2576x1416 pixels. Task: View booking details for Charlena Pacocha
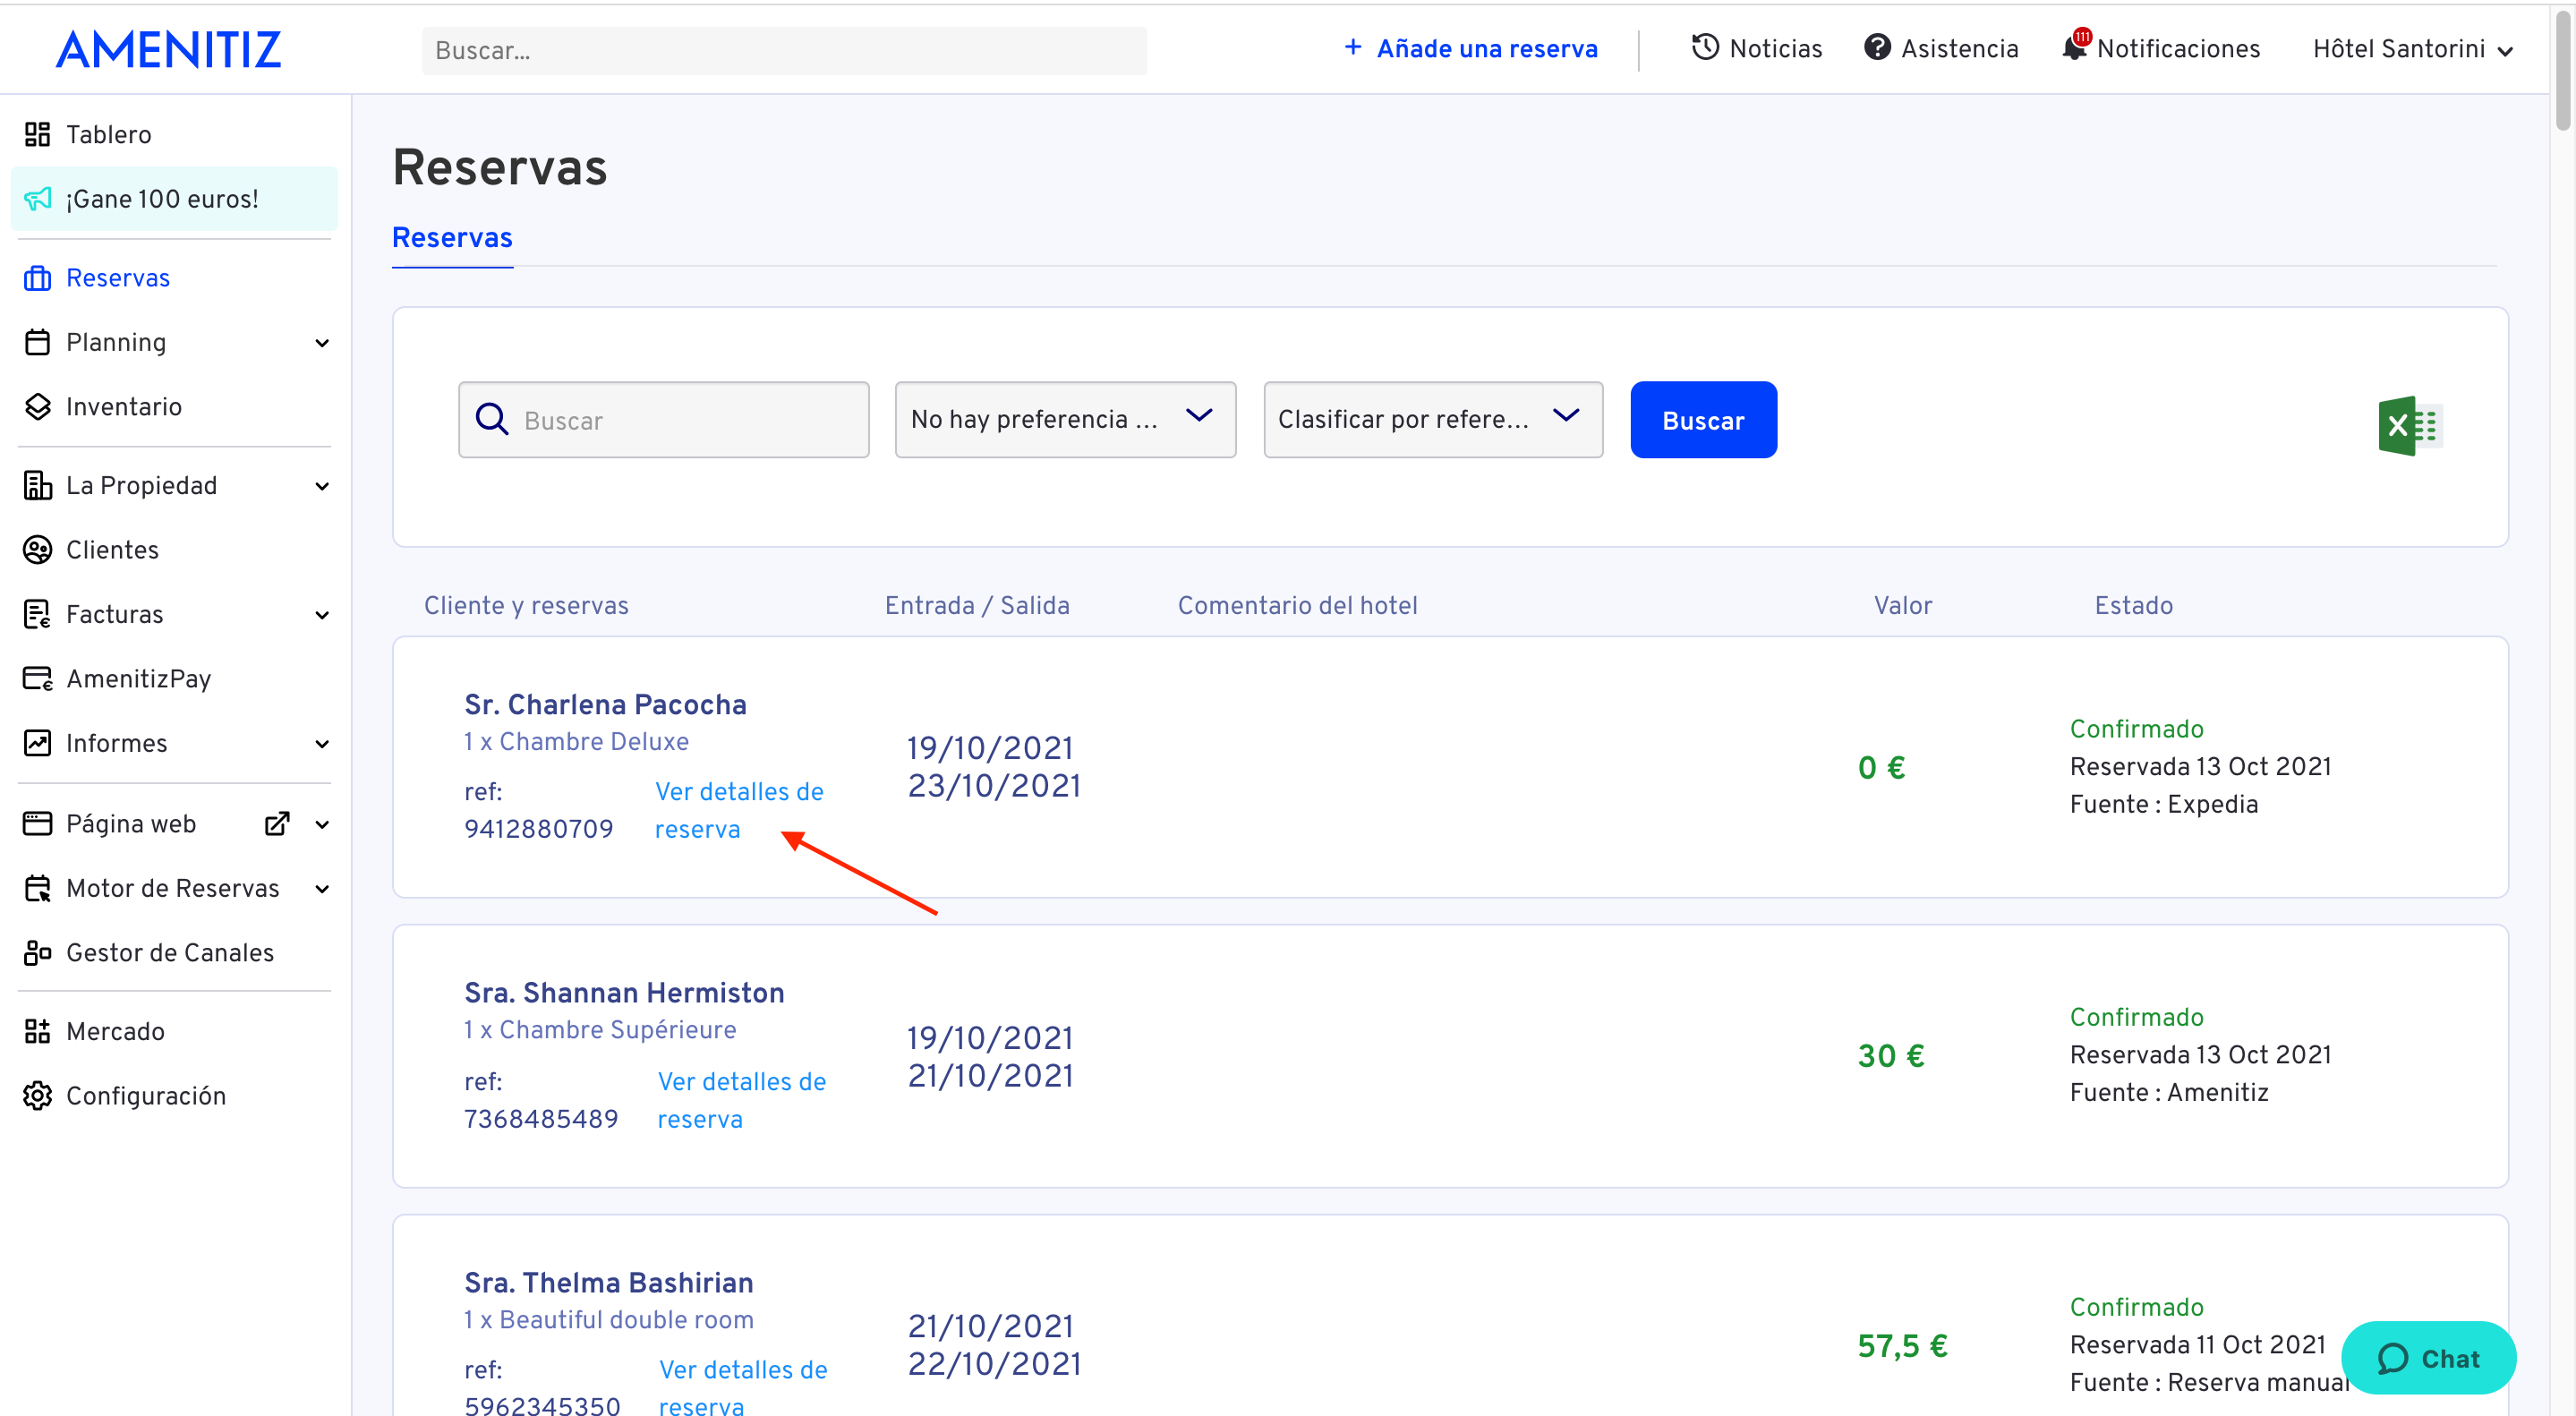tap(739, 810)
